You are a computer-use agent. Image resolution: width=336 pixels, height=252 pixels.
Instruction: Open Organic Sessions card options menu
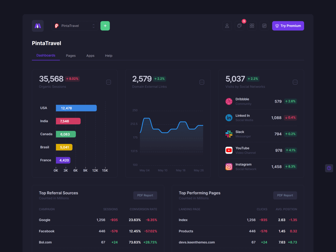(109, 82)
